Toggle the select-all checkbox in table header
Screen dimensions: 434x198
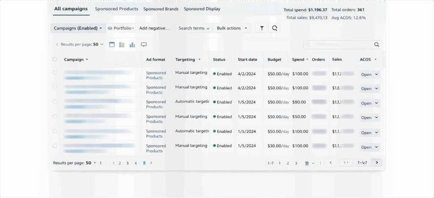[x=55, y=59]
